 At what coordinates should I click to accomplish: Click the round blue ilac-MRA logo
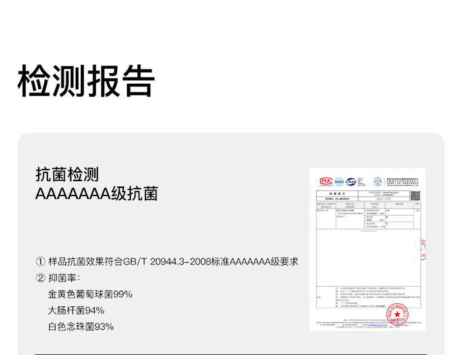coord(339,181)
